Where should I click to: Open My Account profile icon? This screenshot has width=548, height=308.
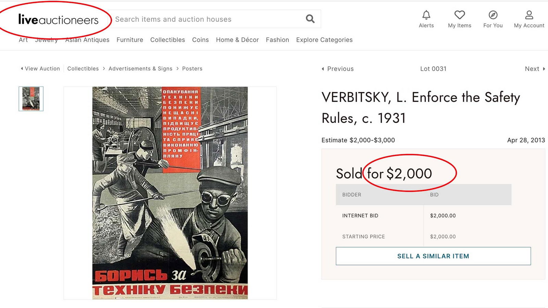point(529,15)
